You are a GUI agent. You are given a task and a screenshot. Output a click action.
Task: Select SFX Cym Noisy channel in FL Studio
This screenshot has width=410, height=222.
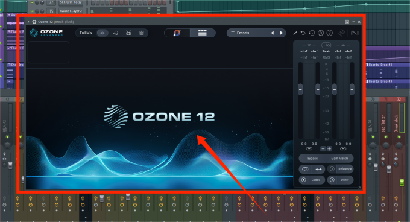(71, 2)
